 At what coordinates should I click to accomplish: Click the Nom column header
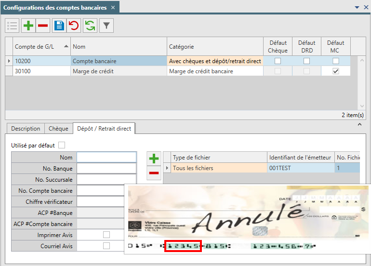119,47
